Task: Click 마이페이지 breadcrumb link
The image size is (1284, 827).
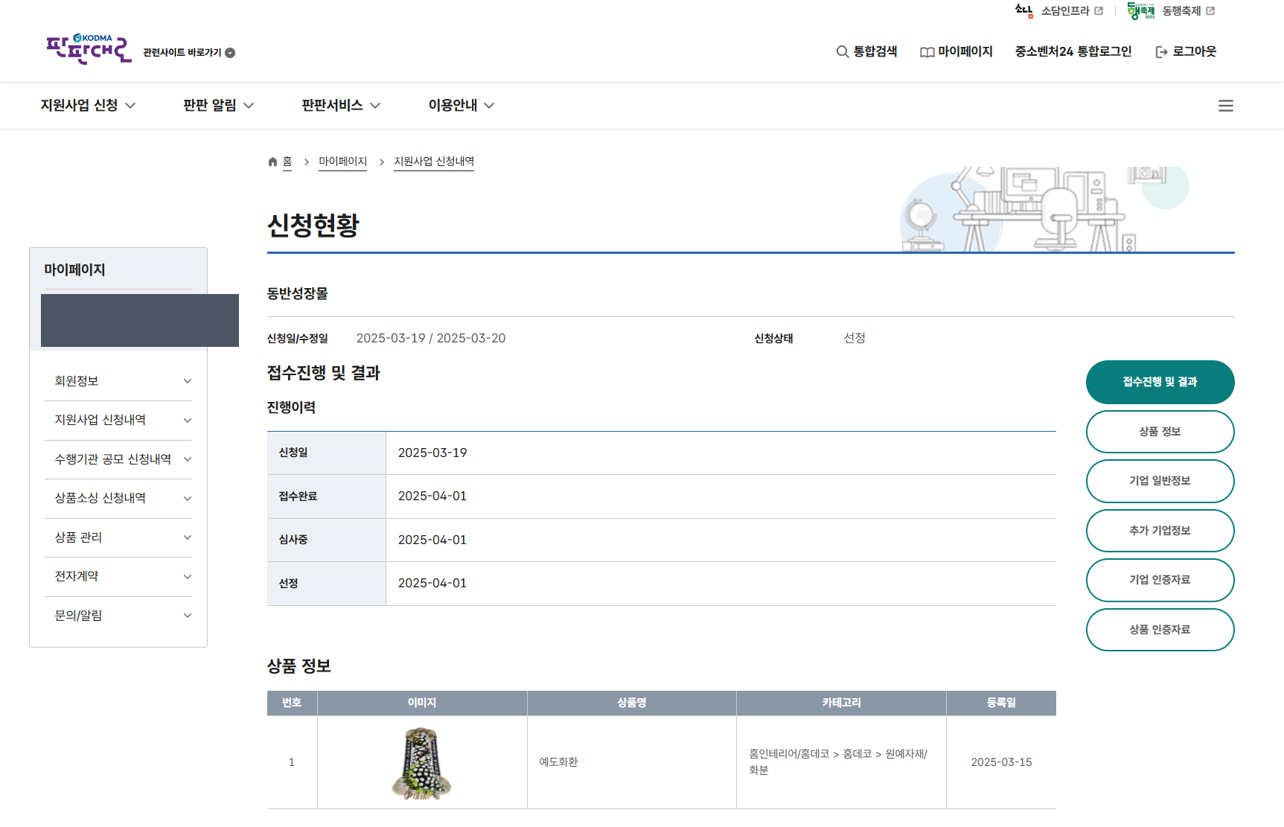Action: point(343,162)
